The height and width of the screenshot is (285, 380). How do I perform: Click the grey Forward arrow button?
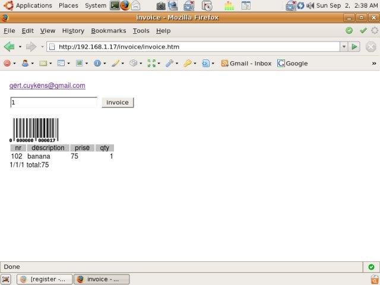[x=31, y=46]
